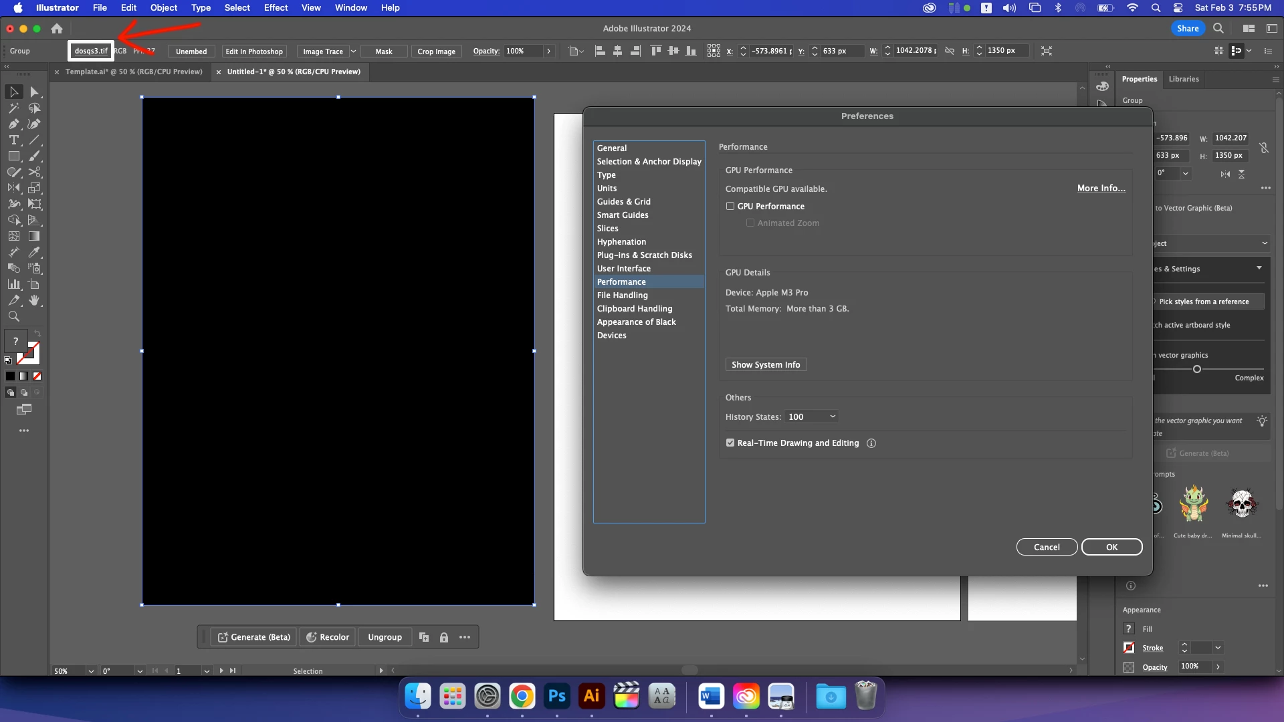Screen dimensions: 1284x722
Task: Select the Rectangle tool
Action: (x=13, y=156)
